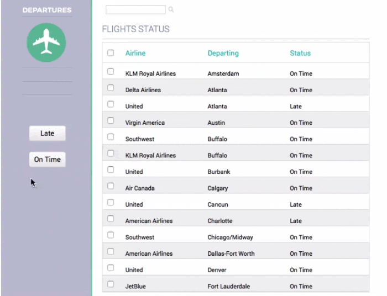Click On Time status for Amsterdam flight

(x=301, y=73)
